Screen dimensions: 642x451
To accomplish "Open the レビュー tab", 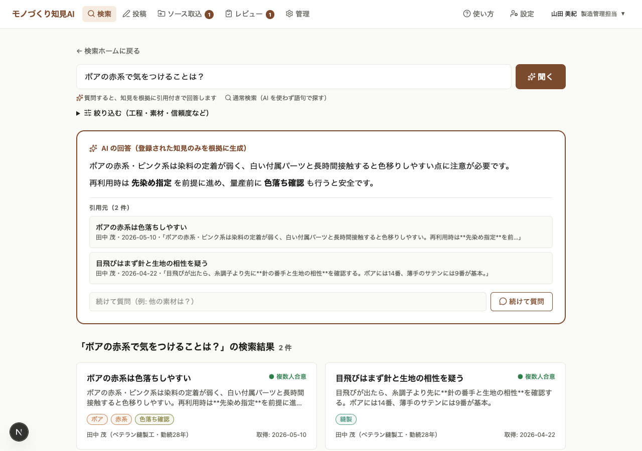I will pos(249,14).
